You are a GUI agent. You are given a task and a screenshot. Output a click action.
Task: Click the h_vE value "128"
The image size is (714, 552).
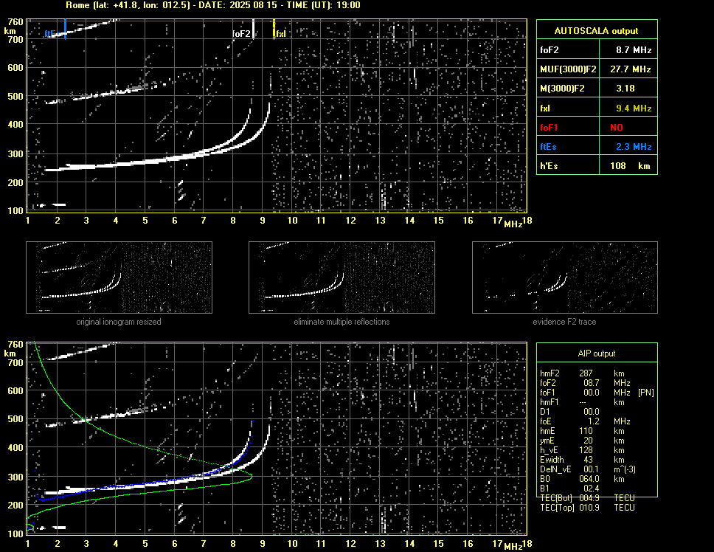pos(586,450)
